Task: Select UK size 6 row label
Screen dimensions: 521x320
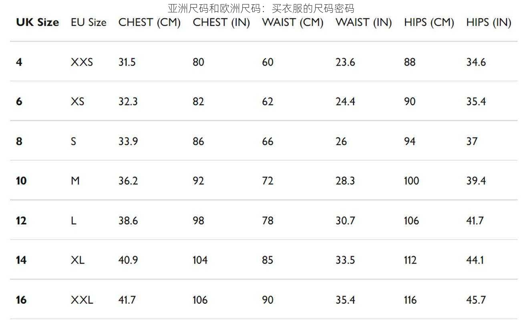Action: pos(19,102)
